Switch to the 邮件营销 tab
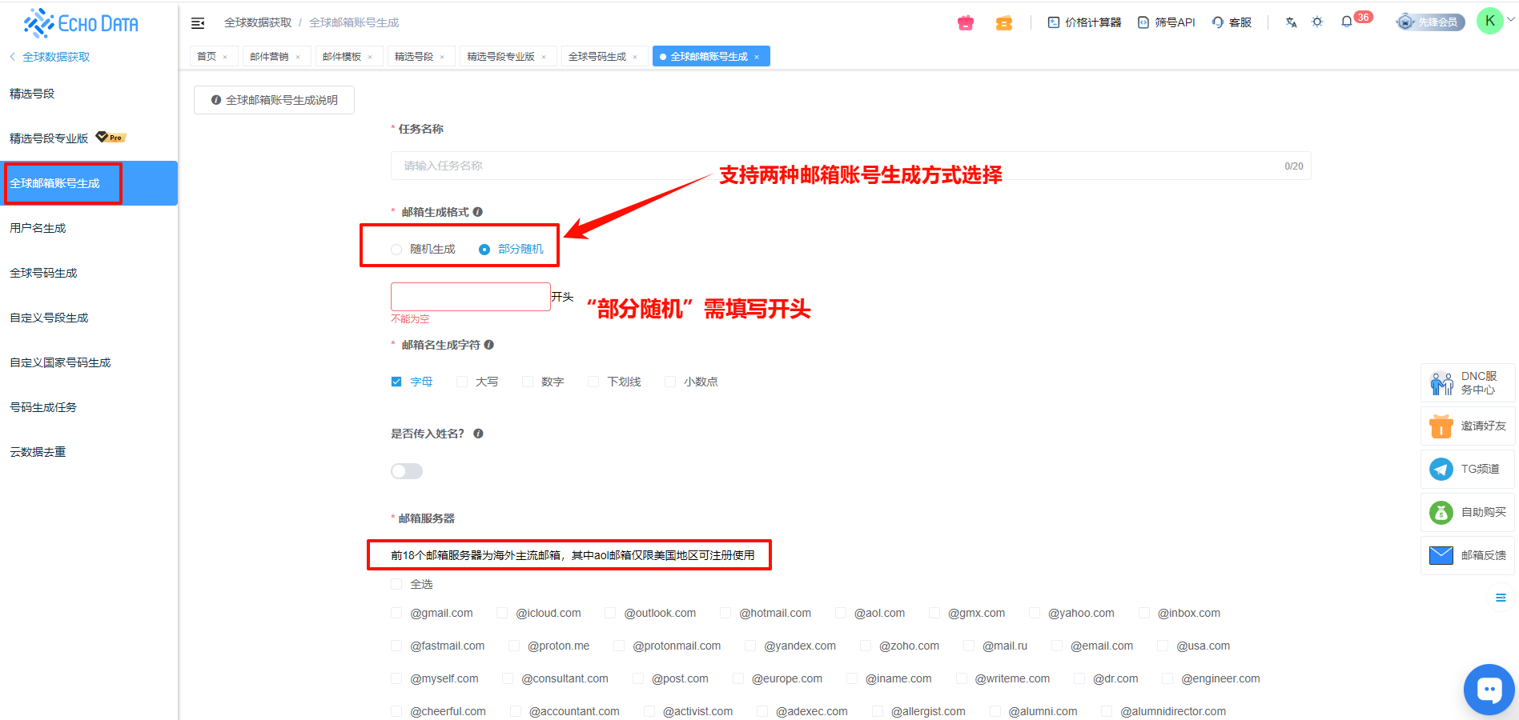 coord(269,57)
